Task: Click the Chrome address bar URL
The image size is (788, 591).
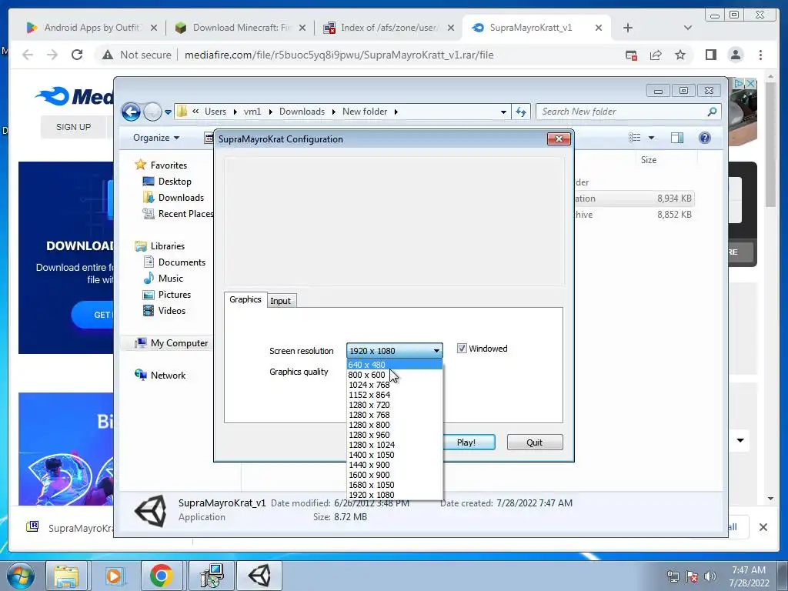Action: [339, 55]
